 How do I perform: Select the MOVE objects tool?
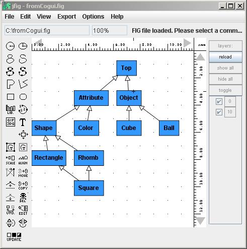coord(23,173)
